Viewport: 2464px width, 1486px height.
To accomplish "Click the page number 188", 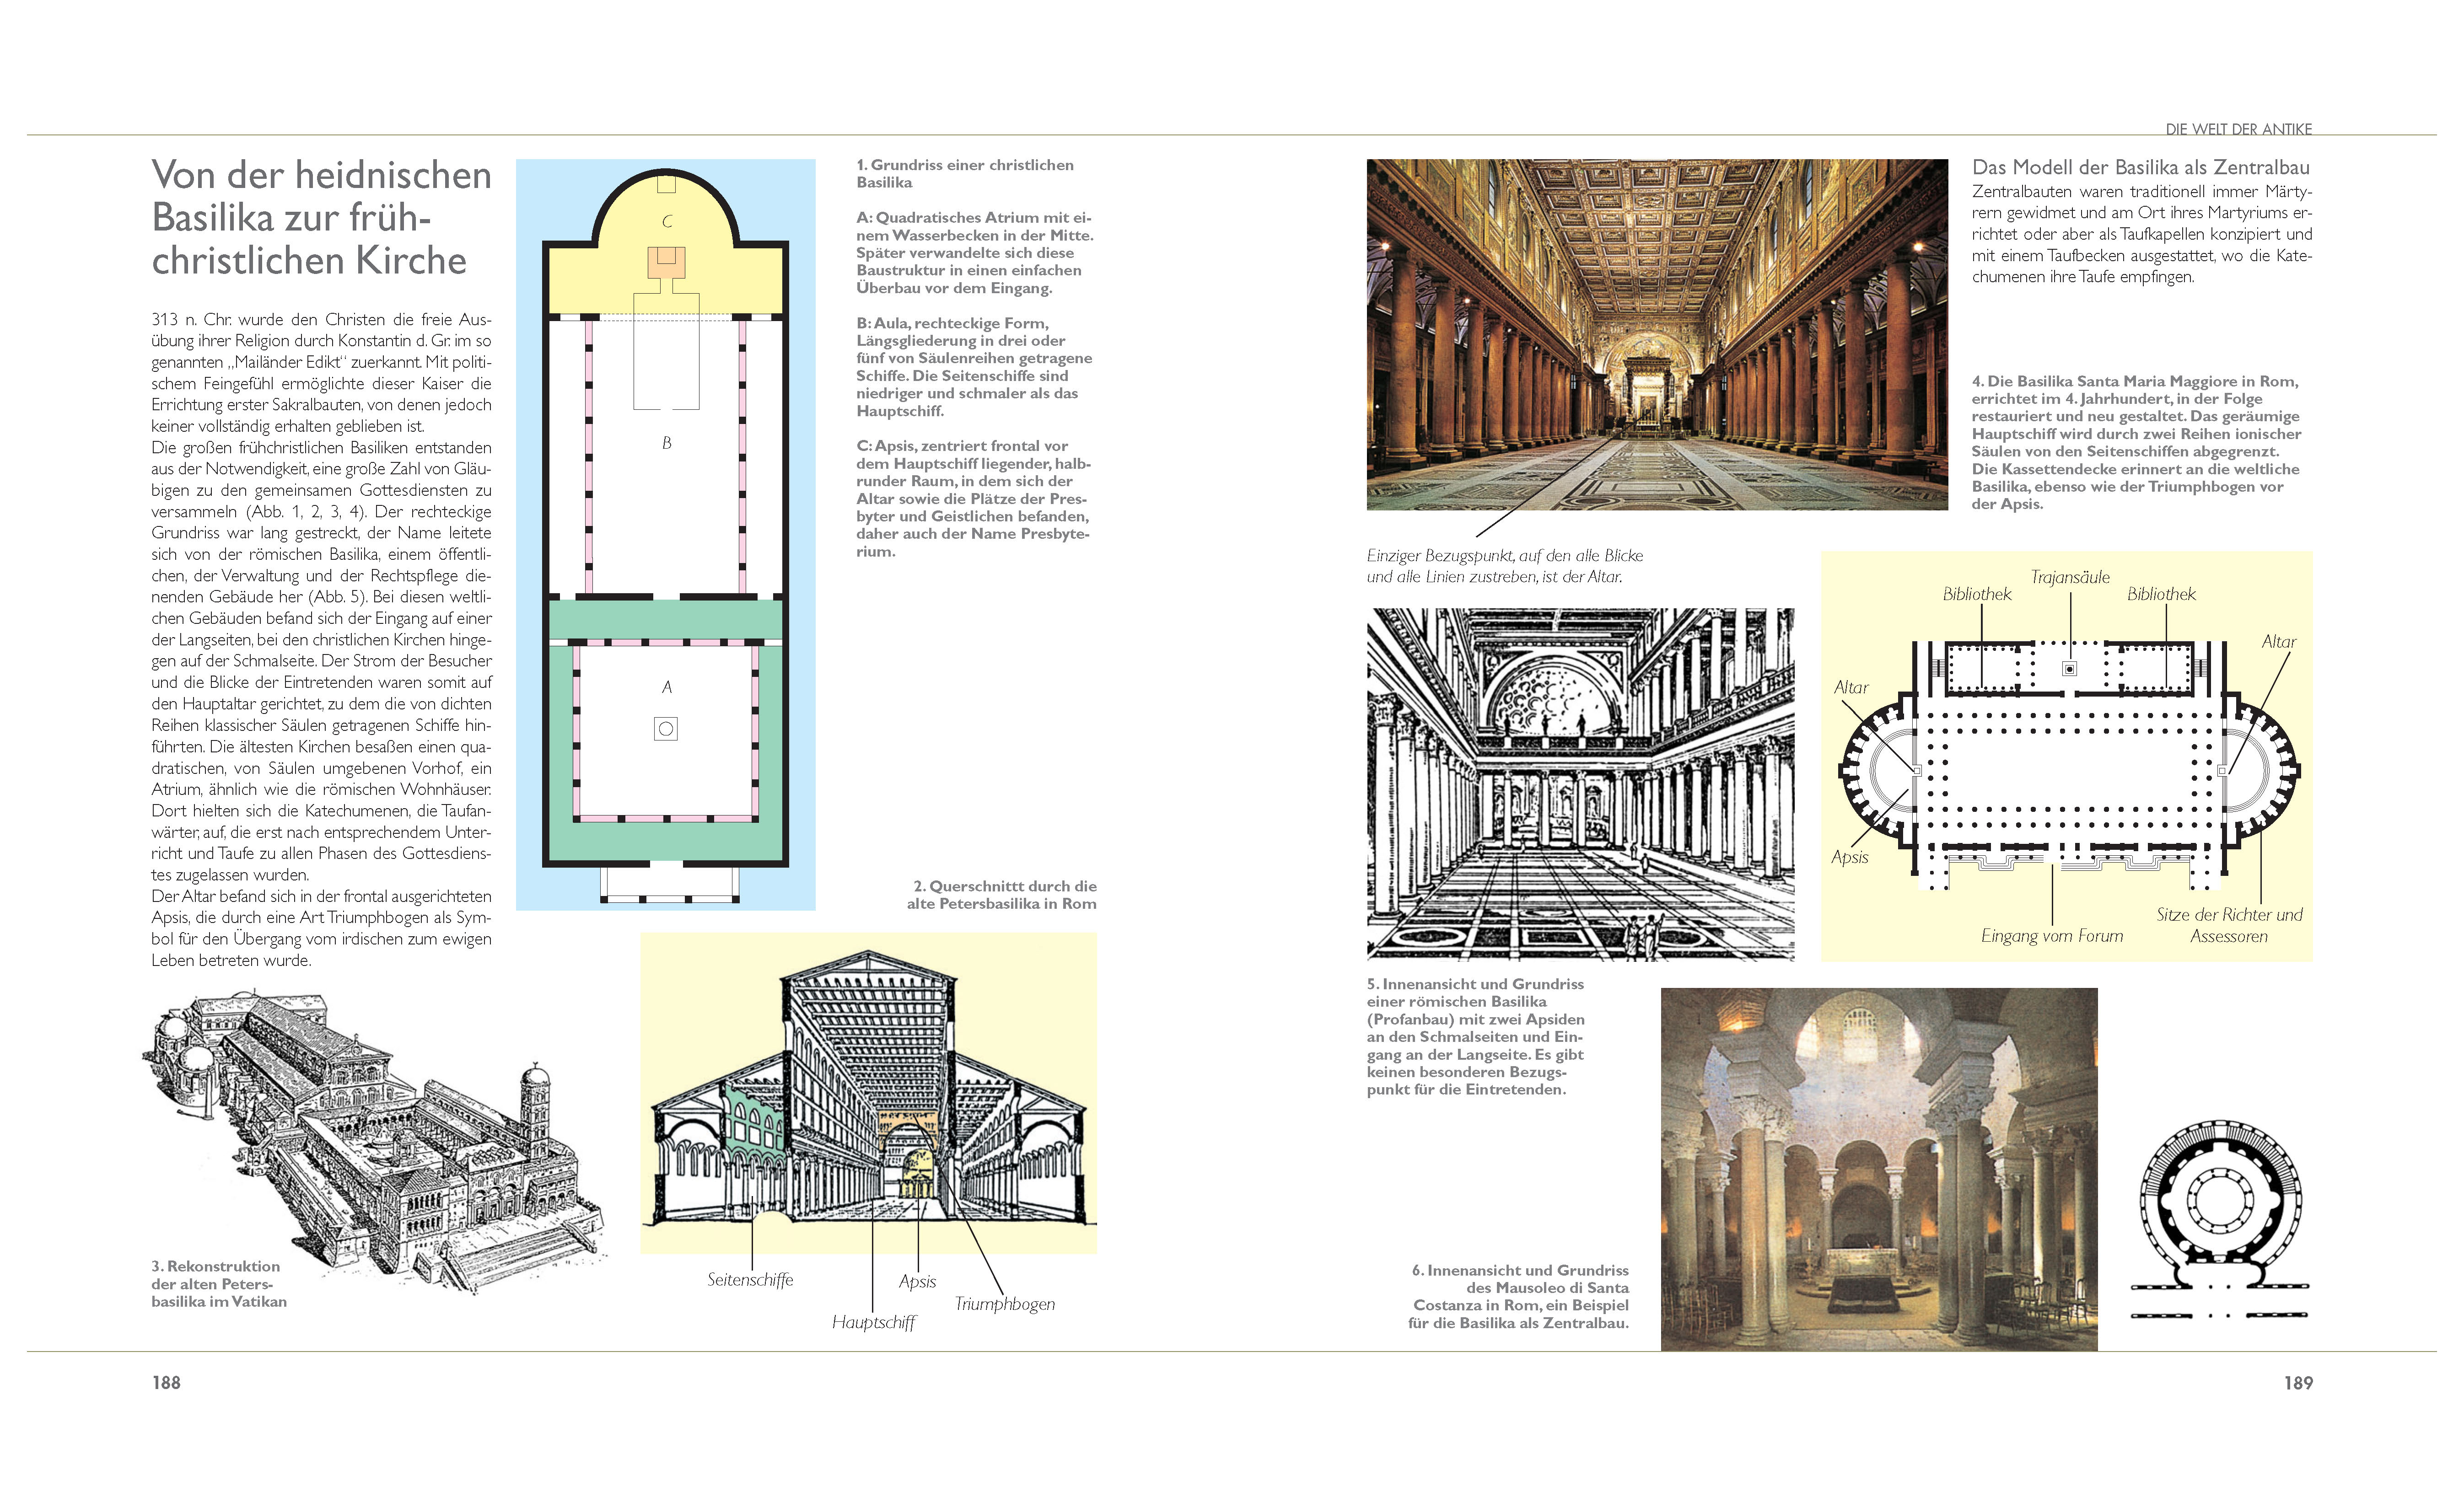I will [166, 1383].
